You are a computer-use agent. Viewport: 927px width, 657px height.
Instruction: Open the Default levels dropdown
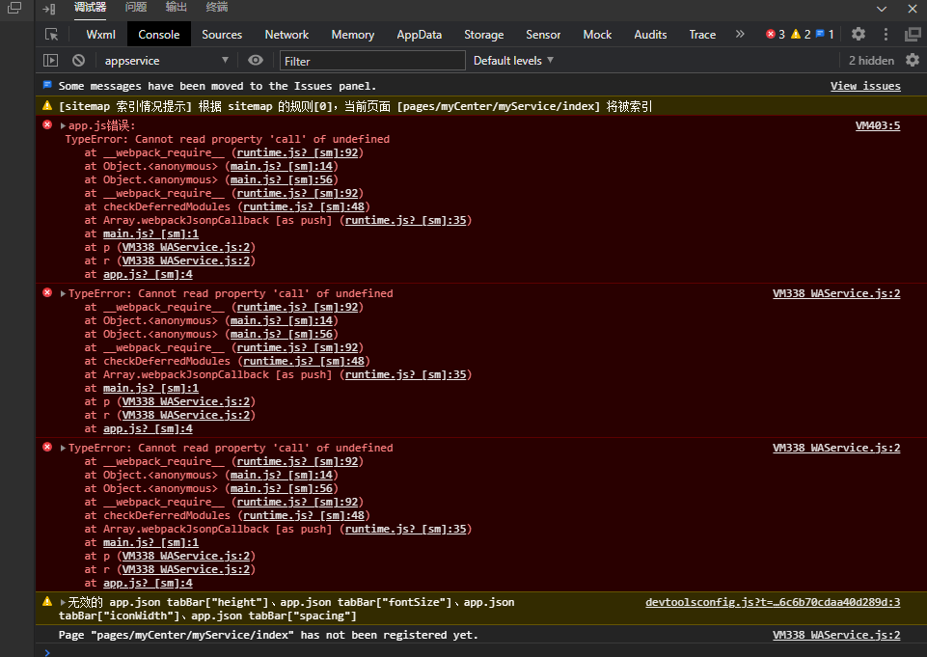tap(513, 61)
